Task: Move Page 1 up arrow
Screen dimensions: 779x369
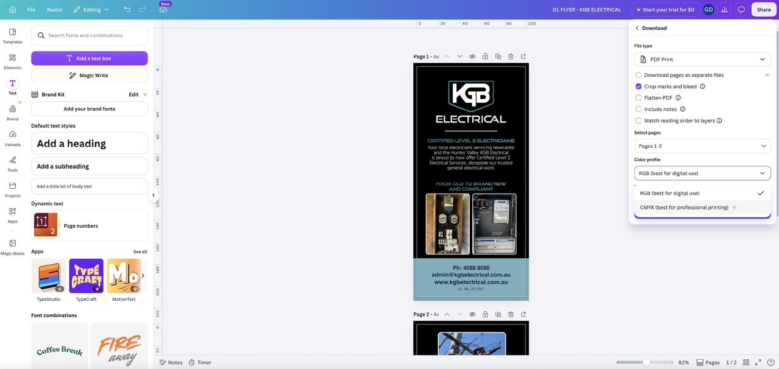Action: (x=447, y=57)
